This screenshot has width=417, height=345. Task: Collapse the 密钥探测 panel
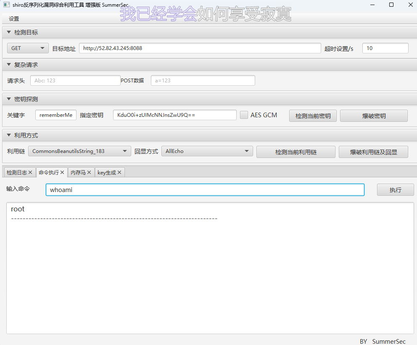(x=9, y=99)
